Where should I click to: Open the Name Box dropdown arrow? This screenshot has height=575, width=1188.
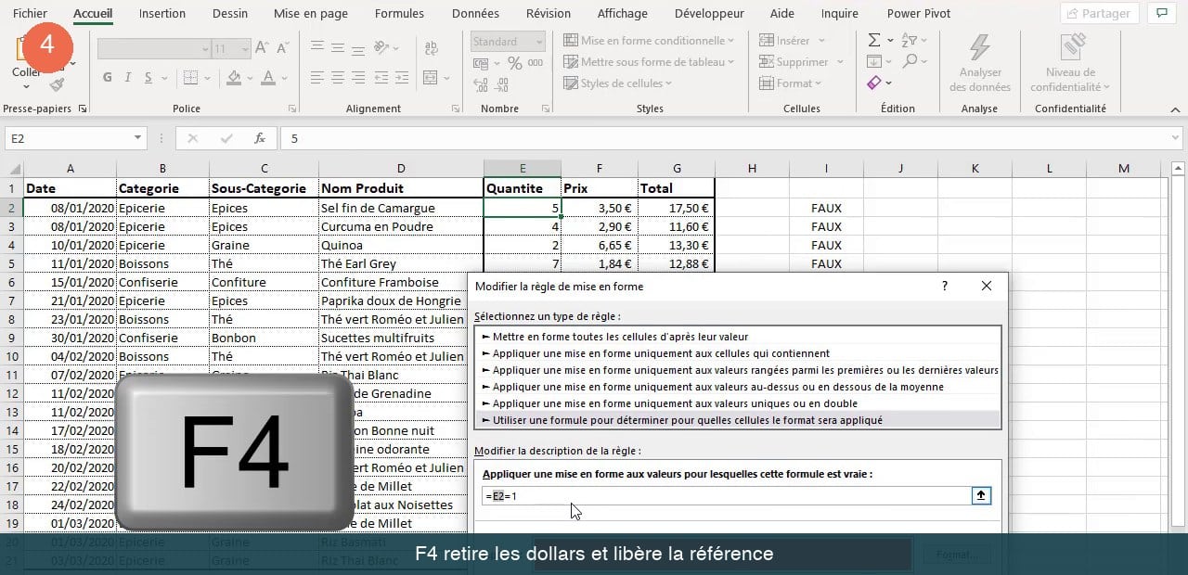tap(138, 138)
